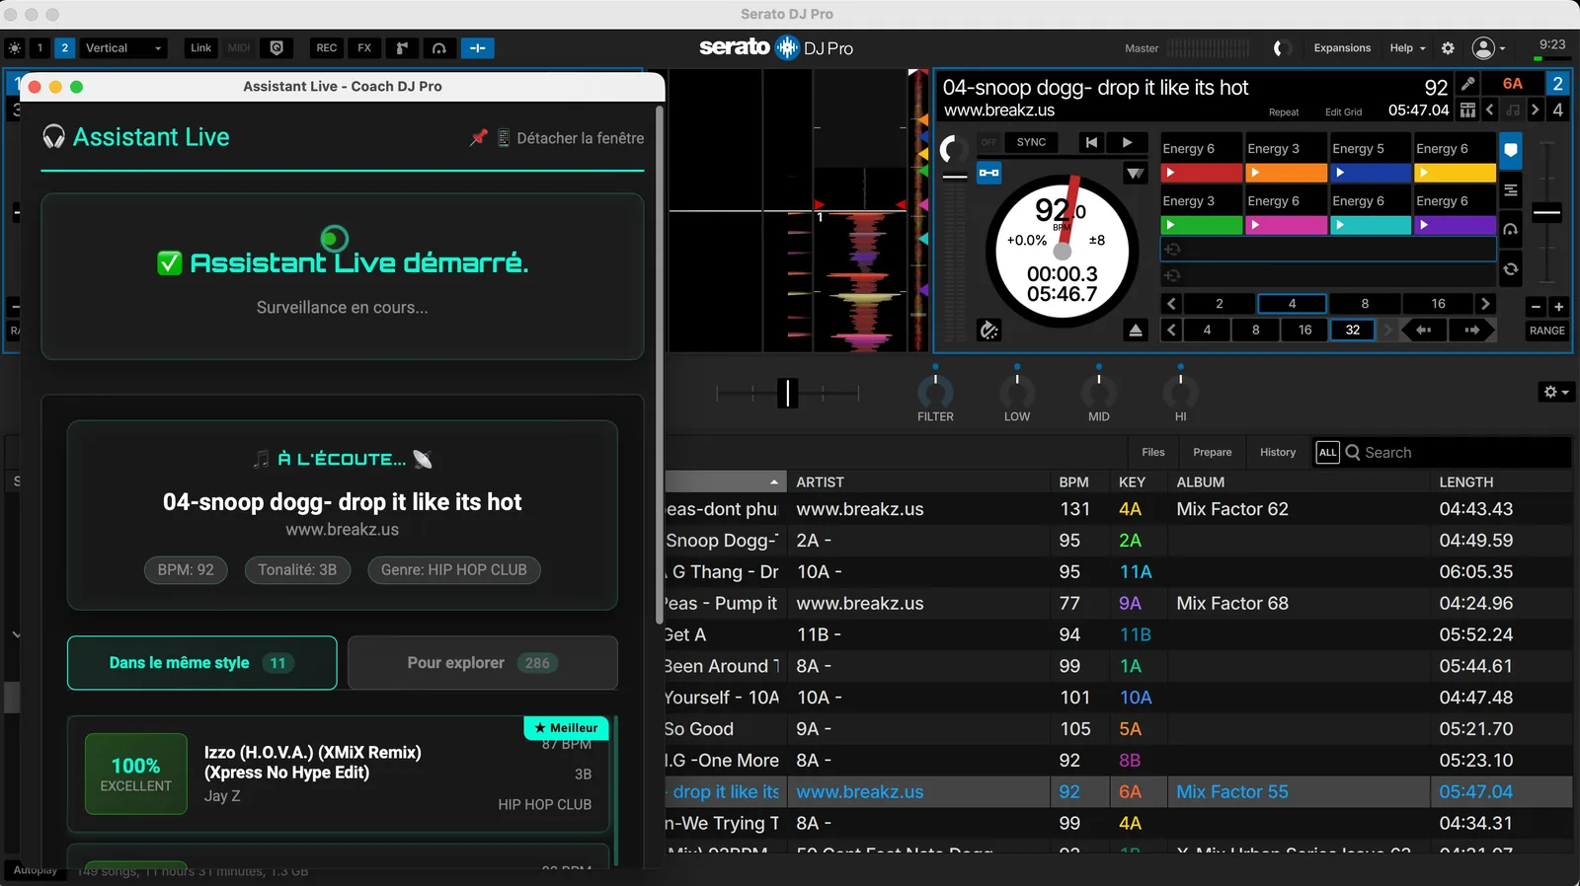Click the RANGE button on deck 2
Image resolution: width=1580 pixels, height=886 pixels.
click(1547, 331)
